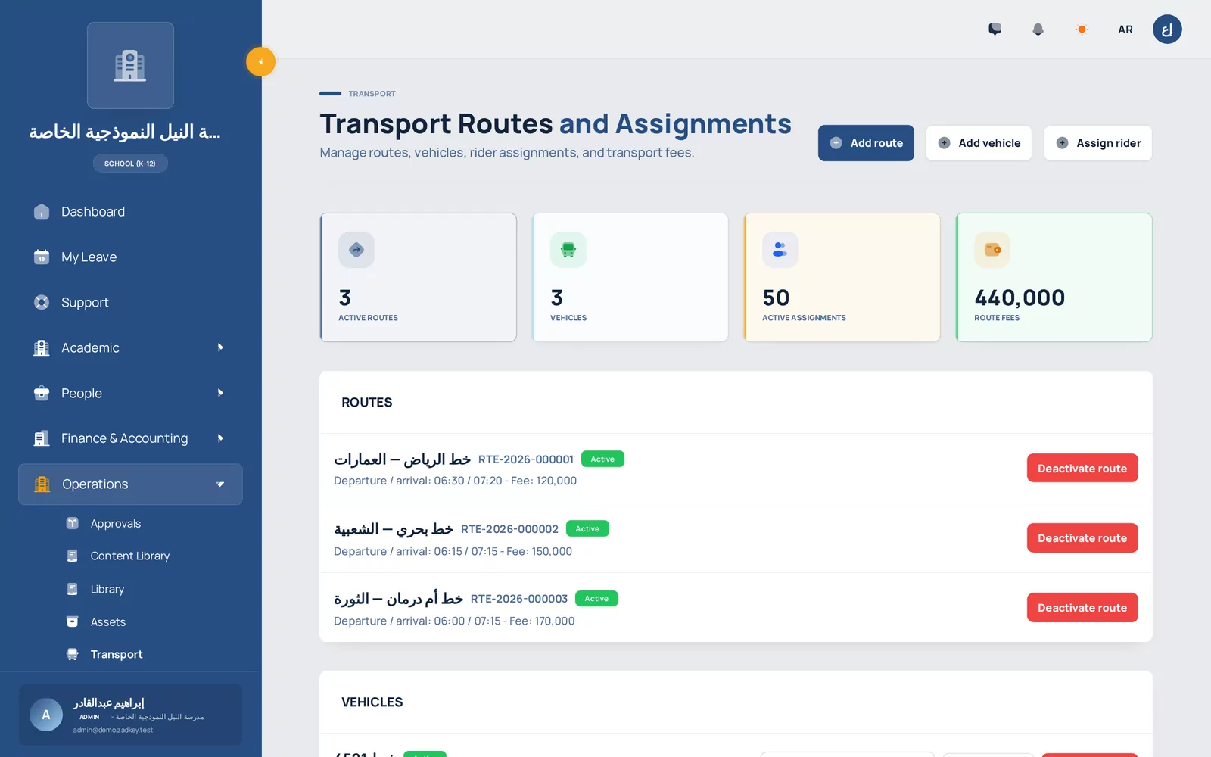Click route code RTE-2026-000003

pos(519,599)
